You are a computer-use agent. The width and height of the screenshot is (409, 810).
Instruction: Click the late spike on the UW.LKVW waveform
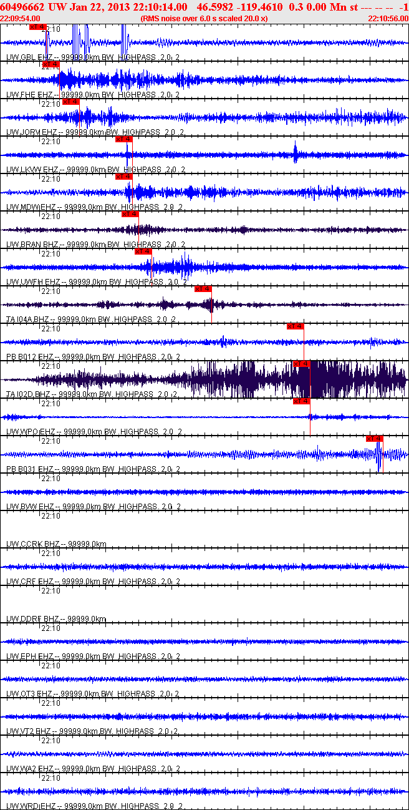[296, 152]
